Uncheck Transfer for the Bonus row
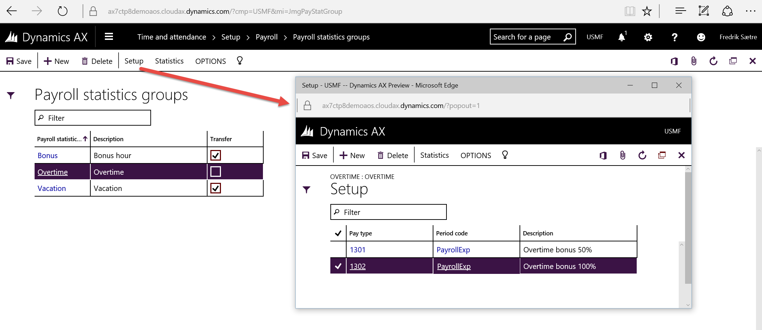This screenshot has width=762, height=330. pyautogui.click(x=215, y=155)
